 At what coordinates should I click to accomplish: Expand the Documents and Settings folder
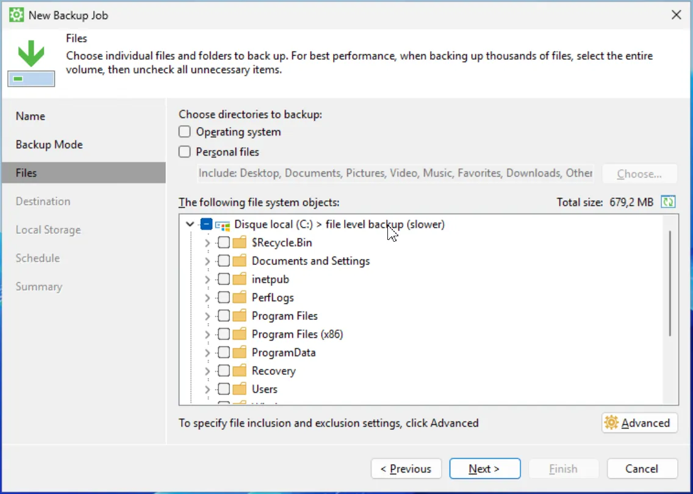[x=207, y=261]
